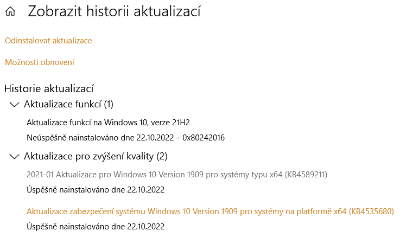Click the install status under KB4589211
This screenshot has width=406, height=250.
coord(96,190)
